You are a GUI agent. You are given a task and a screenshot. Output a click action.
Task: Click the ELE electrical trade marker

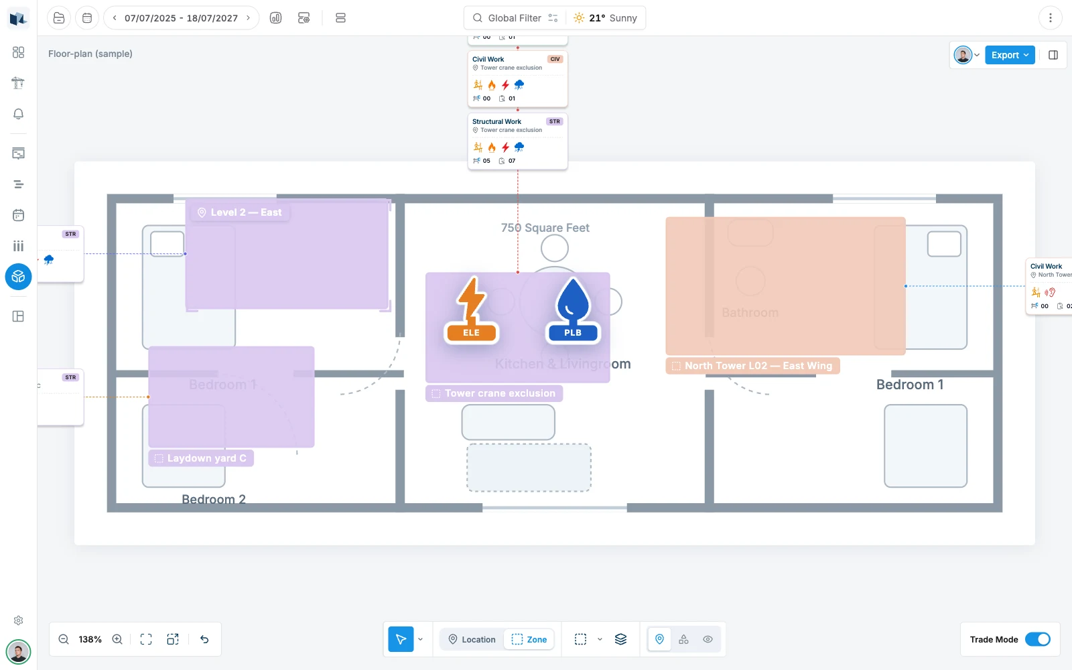pos(471,310)
